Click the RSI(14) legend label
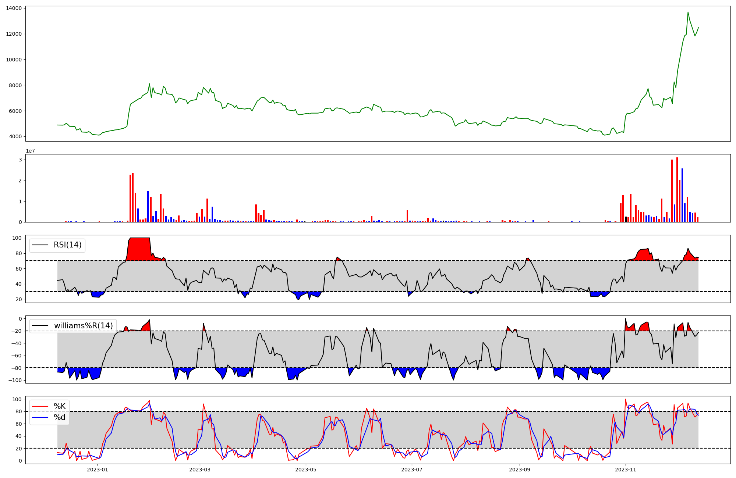 pyautogui.click(x=68, y=245)
